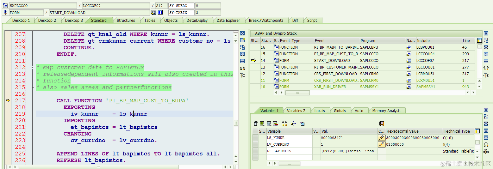The width and height of the screenshot is (493, 169).
Task: Open the DetailDisplay tab
Action: pyautogui.click(x=197, y=20)
